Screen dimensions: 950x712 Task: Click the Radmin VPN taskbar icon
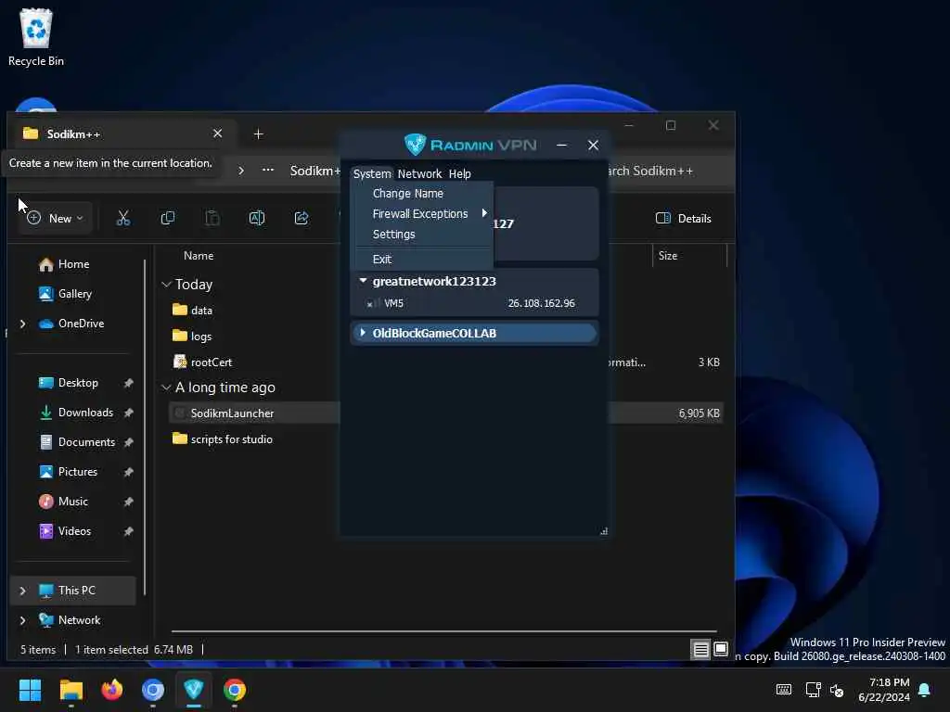coord(193,690)
